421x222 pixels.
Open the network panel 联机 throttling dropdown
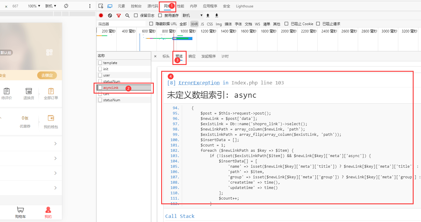click(193, 15)
